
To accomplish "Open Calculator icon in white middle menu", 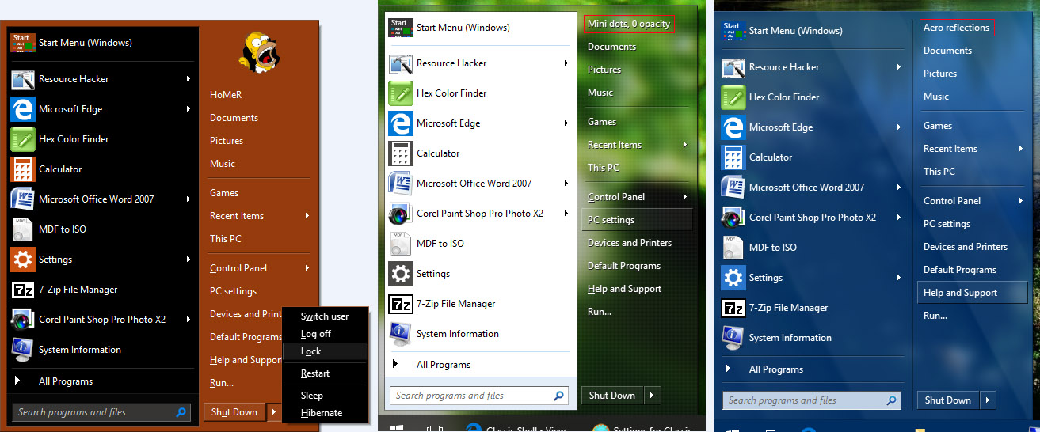I will [x=400, y=153].
